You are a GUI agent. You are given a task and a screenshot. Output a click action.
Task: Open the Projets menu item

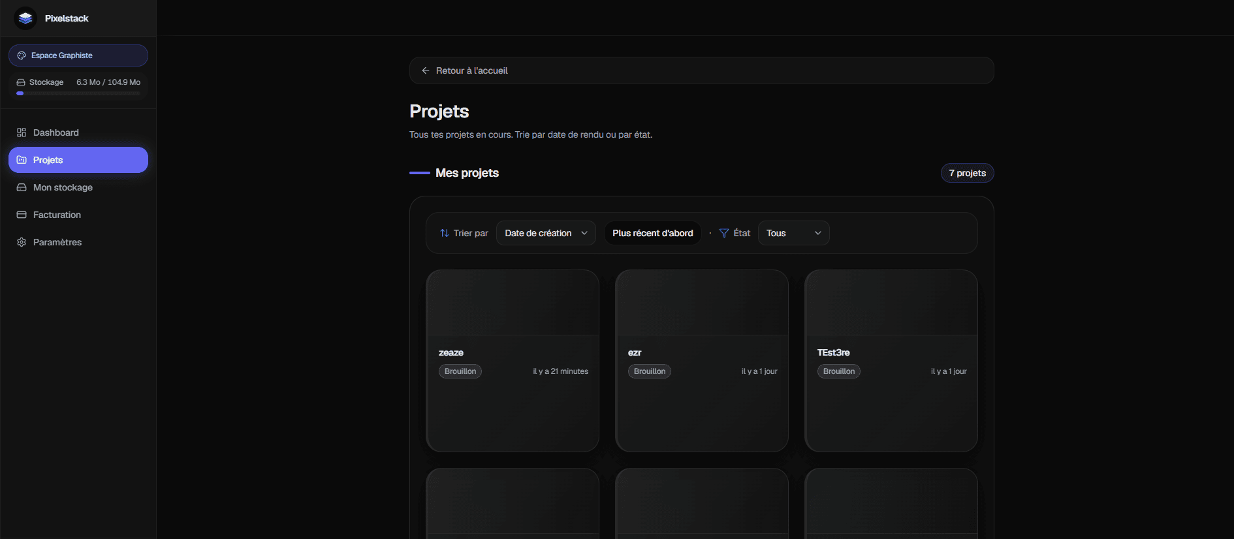(78, 160)
